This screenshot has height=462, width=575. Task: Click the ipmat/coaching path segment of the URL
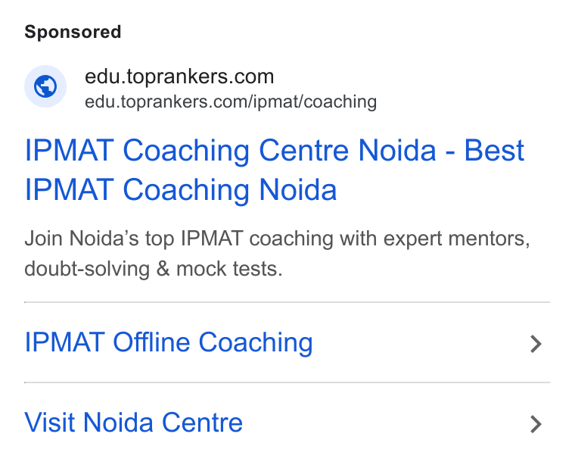[315, 102]
